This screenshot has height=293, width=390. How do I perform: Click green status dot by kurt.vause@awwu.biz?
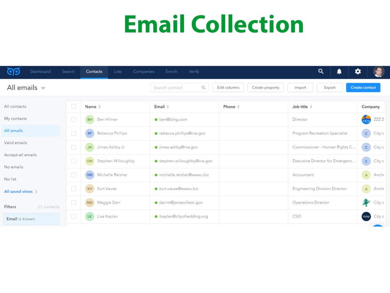point(156,189)
